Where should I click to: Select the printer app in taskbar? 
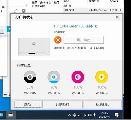pos(11,115)
